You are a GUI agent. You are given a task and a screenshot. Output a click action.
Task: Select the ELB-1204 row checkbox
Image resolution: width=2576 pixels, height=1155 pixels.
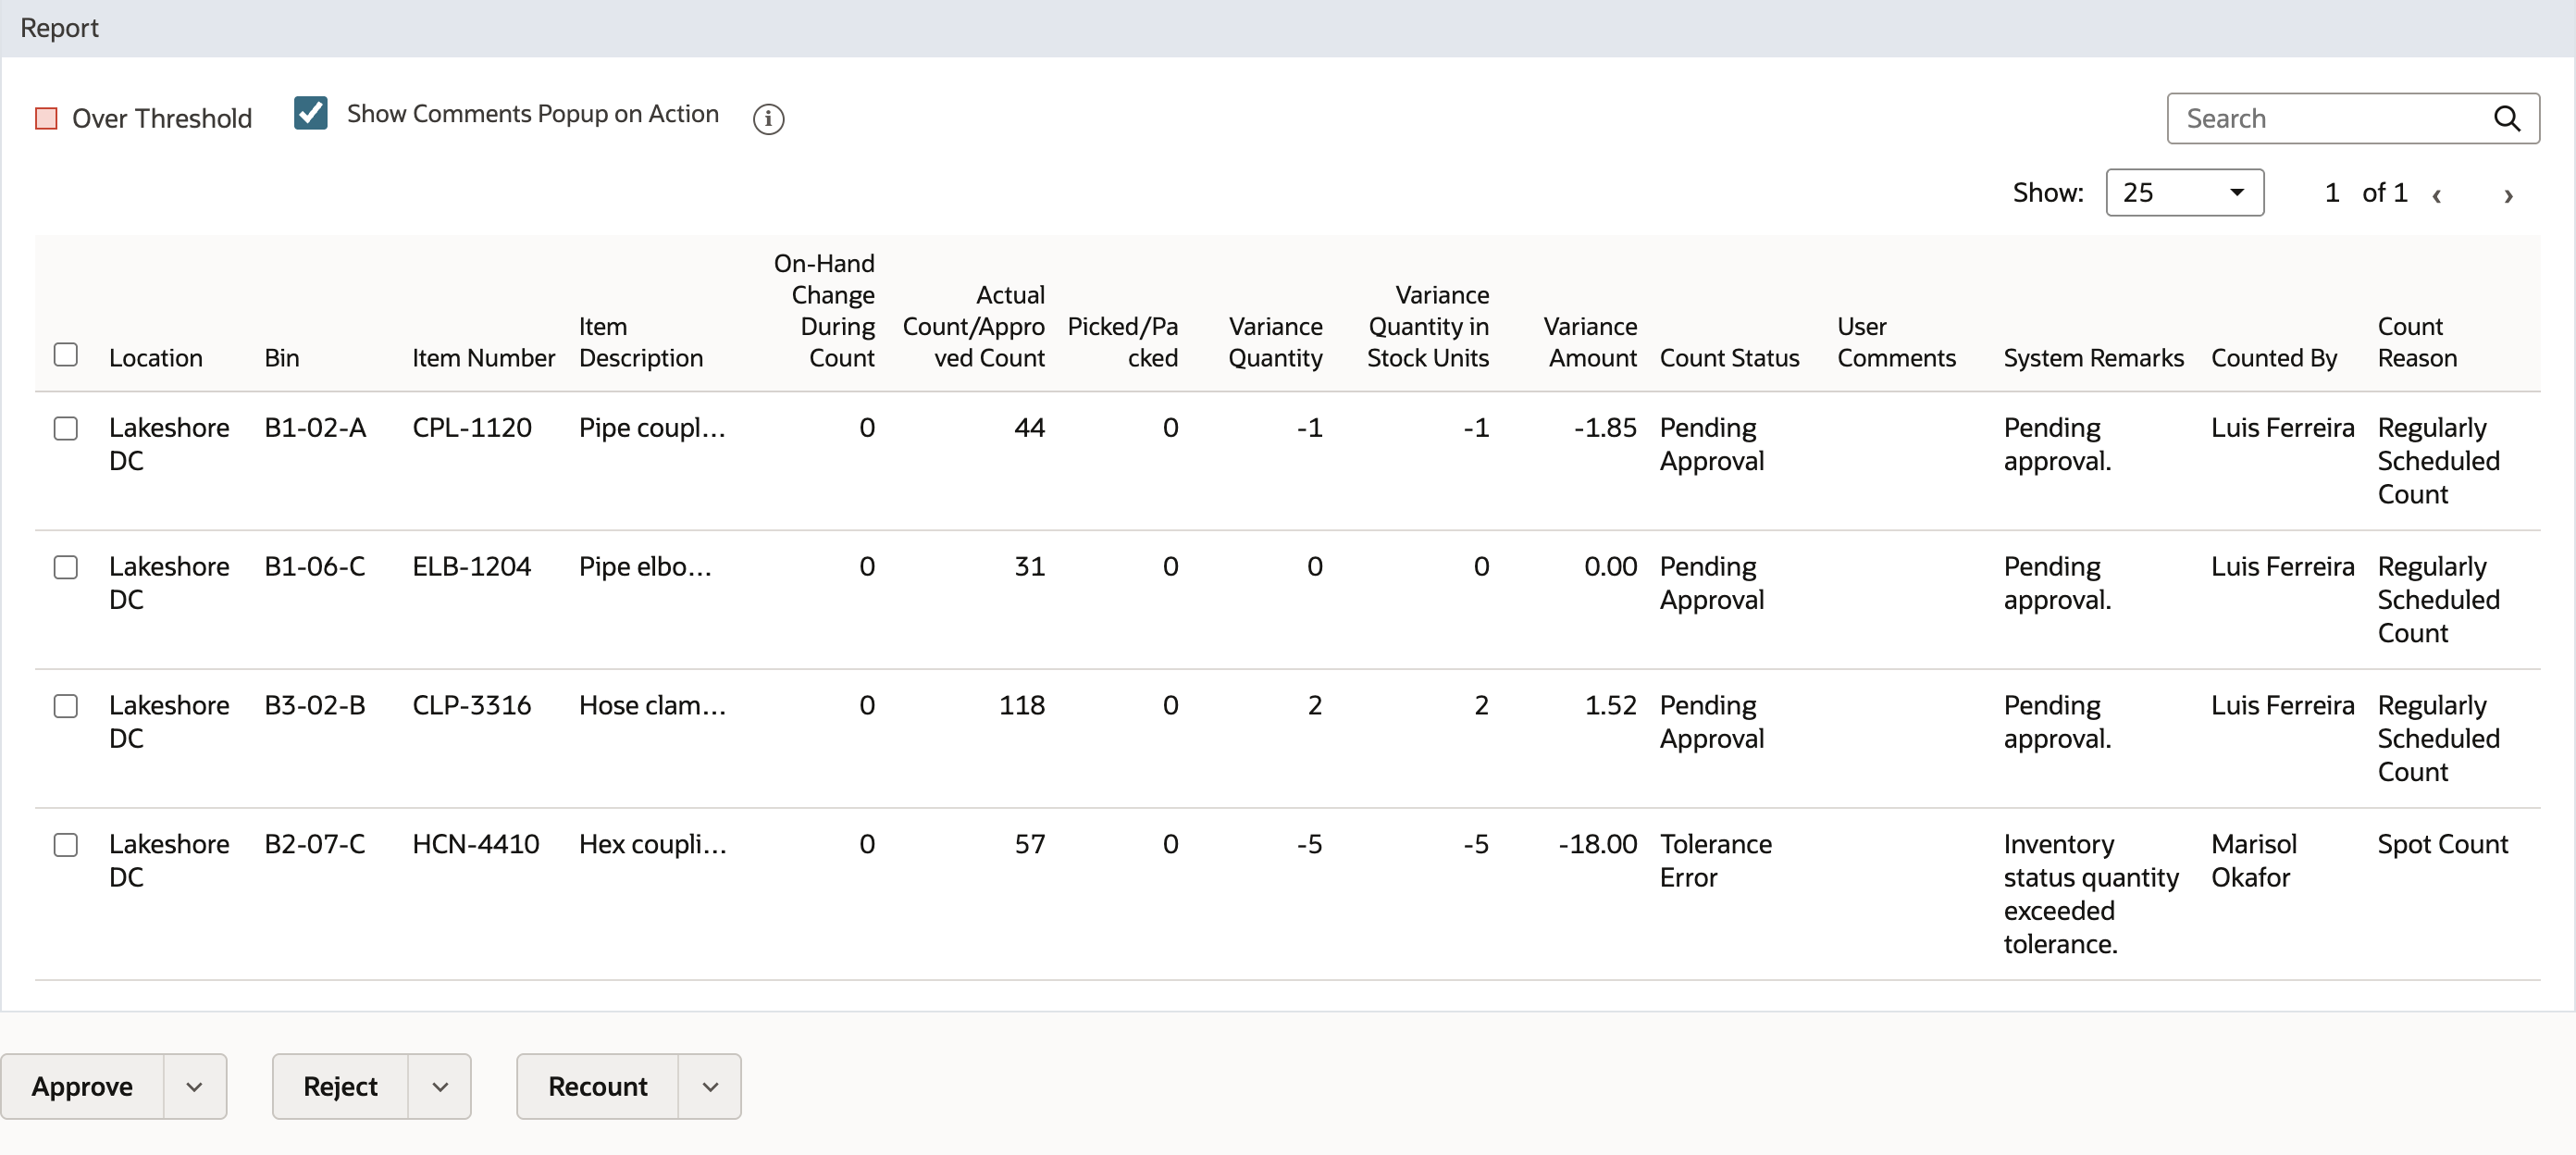click(x=66, y=567)
